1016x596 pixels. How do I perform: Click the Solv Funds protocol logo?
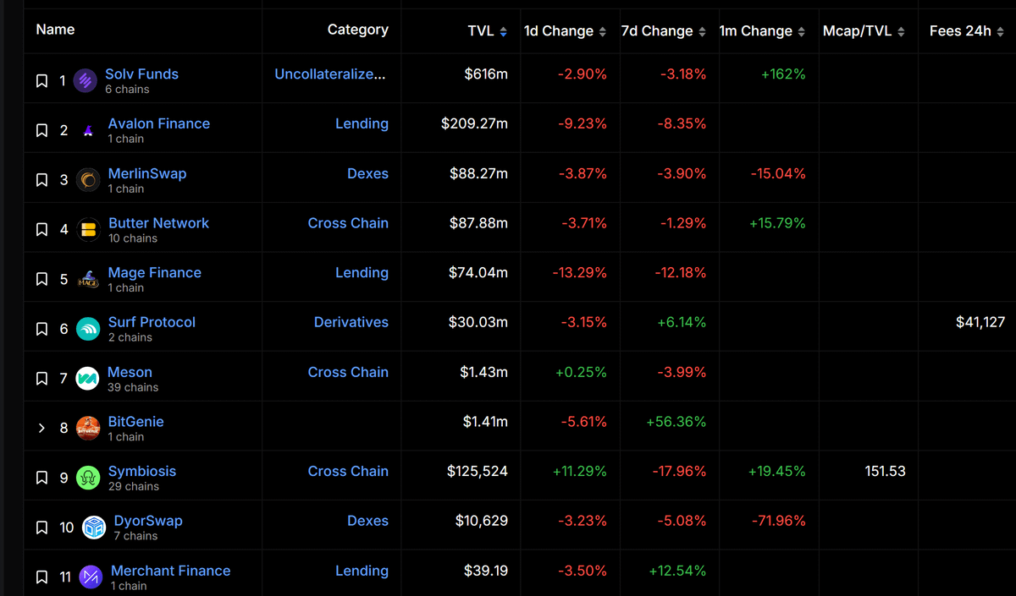click(x=86, y=81)
